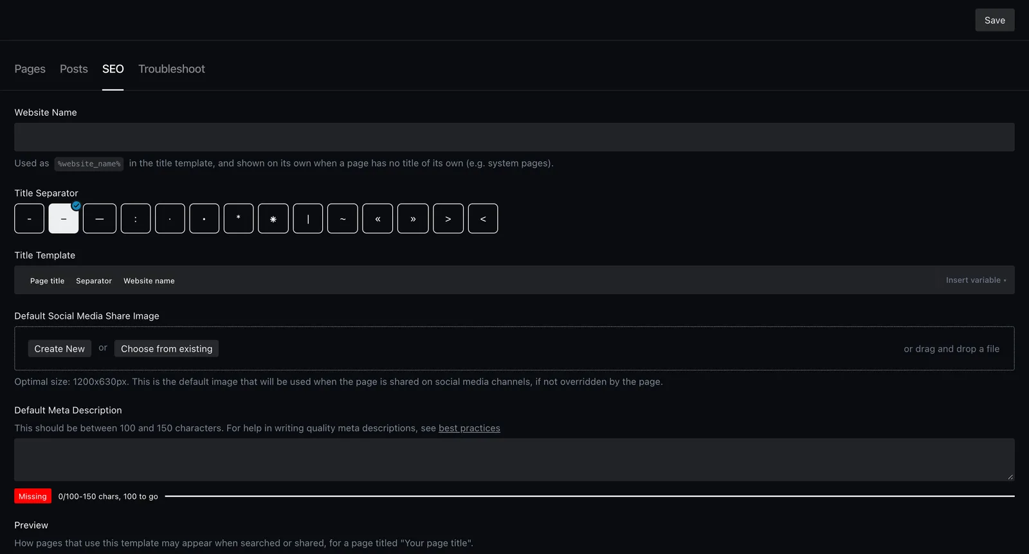Viewport: 1029px width, 554px height.
Task: Select the left double angle quote separator
Action: coord(378,219)
